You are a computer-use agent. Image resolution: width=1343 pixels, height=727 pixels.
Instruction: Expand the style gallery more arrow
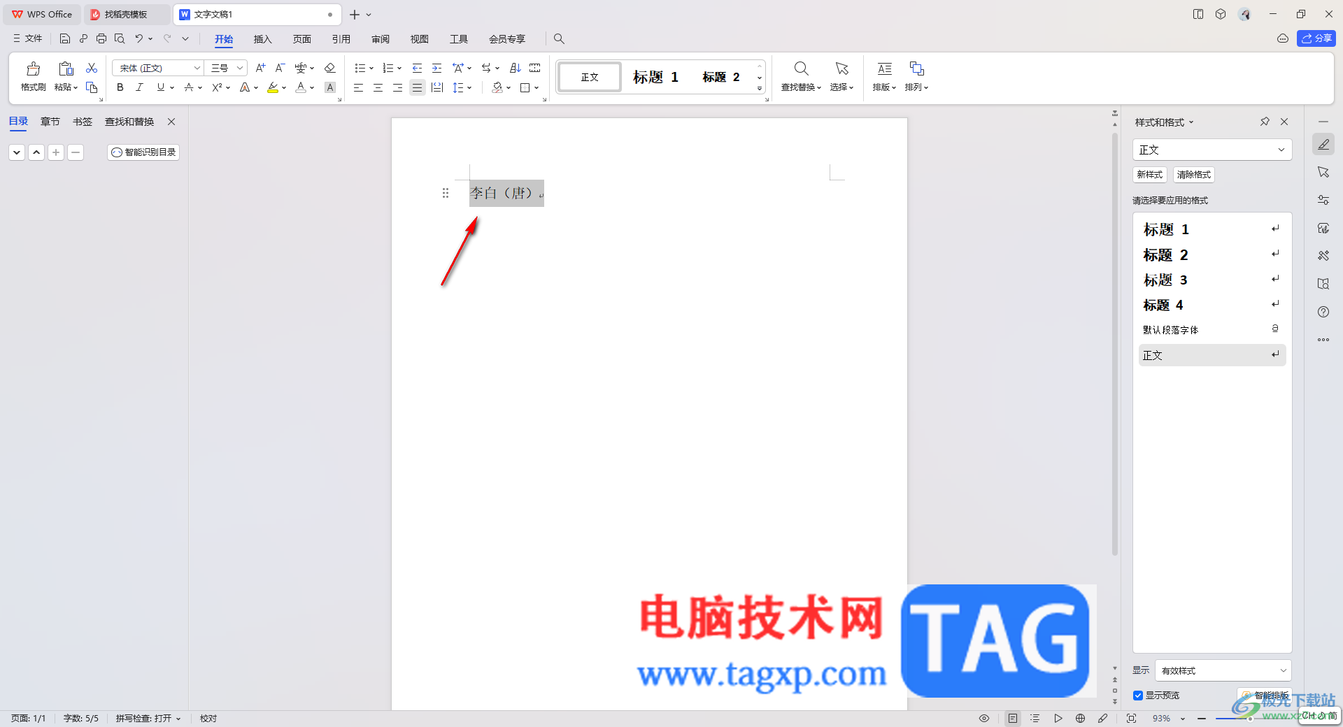(x=760, y=88)
